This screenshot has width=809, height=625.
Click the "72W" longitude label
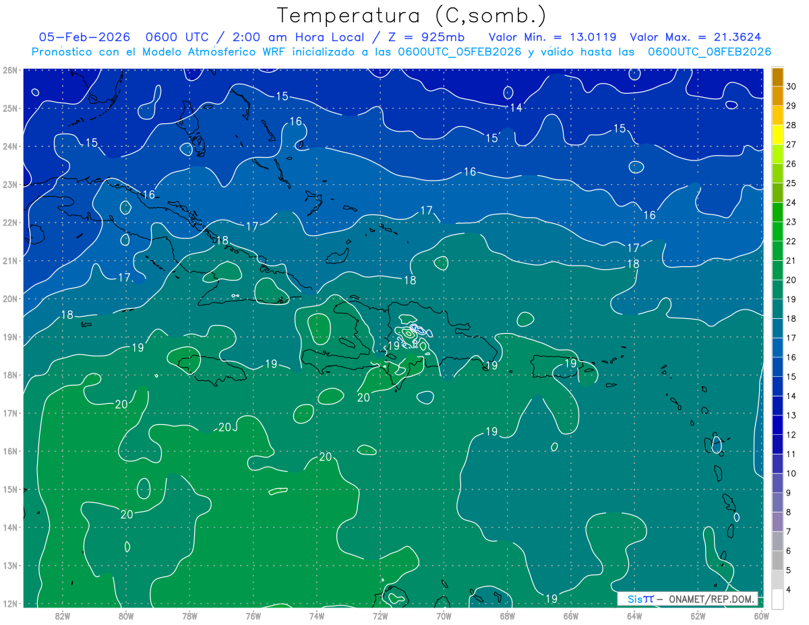tap(380, 616)
